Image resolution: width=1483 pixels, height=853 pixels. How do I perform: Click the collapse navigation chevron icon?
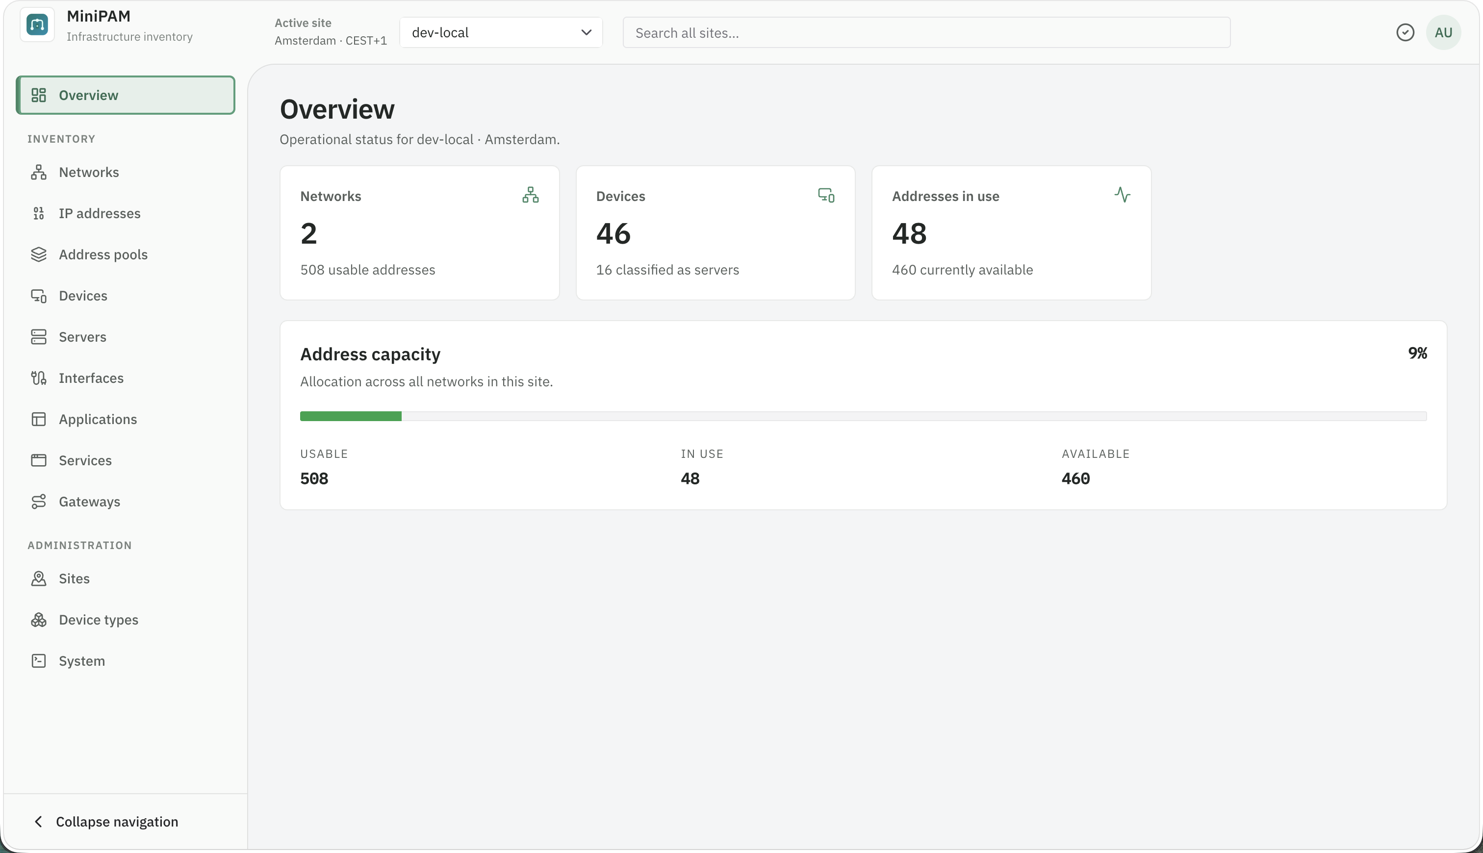pos(39,822)
